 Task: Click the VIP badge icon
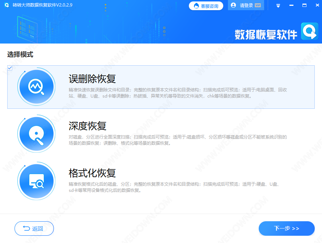click(258, 5)
